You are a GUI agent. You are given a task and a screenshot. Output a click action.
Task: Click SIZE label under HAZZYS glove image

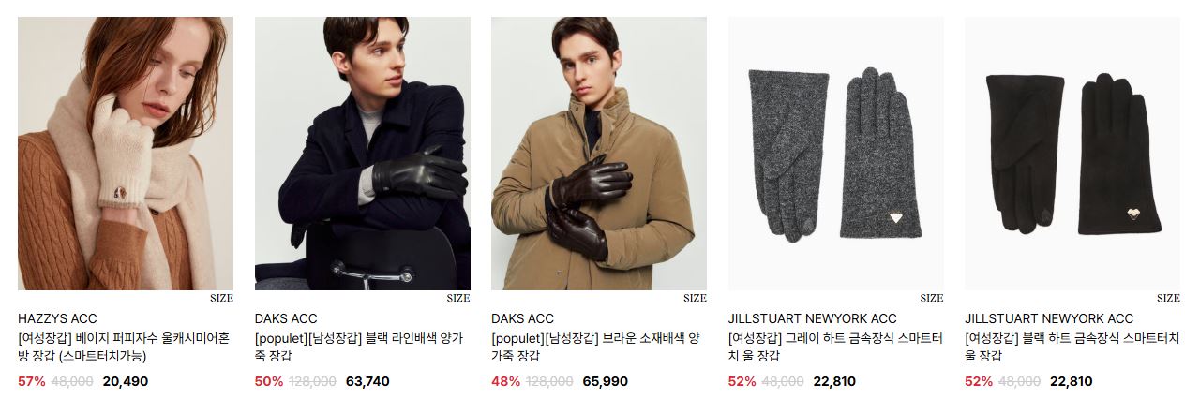221,298
